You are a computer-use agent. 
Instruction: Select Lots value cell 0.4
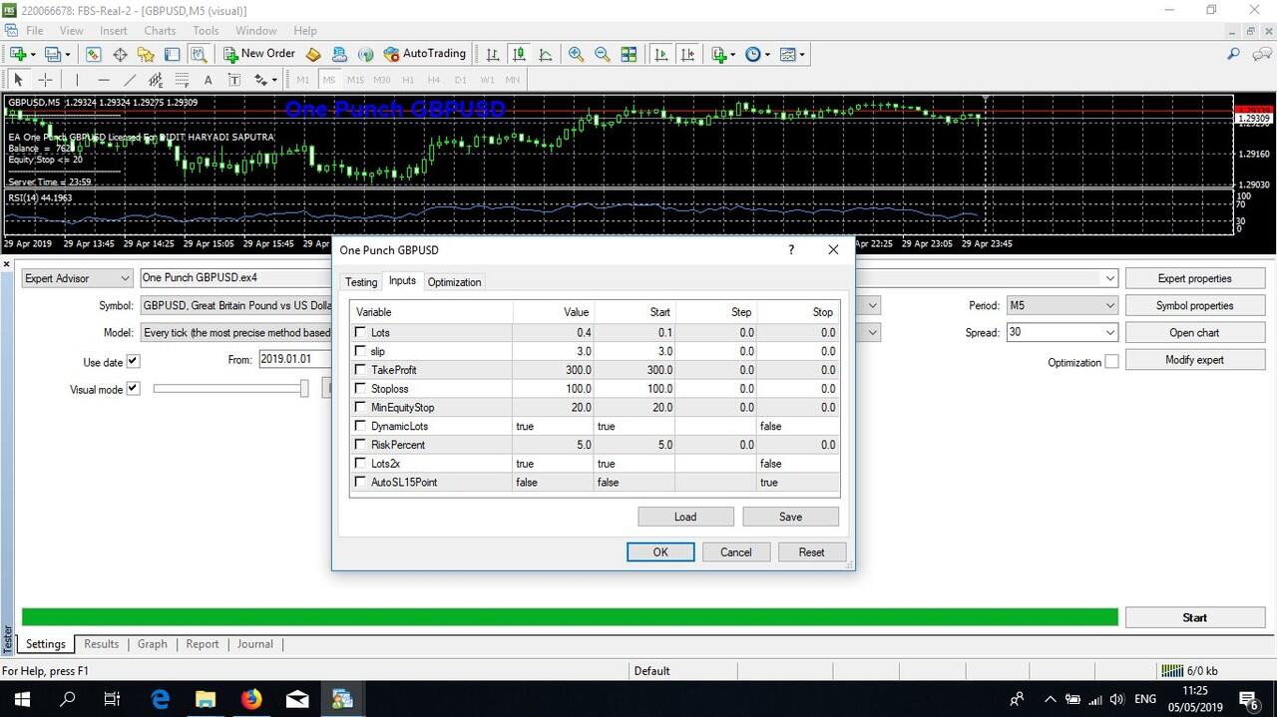553,332
